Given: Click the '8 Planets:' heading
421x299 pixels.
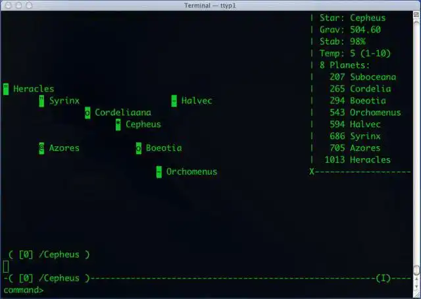Looking at the screenshot, I should click(345, 65).
